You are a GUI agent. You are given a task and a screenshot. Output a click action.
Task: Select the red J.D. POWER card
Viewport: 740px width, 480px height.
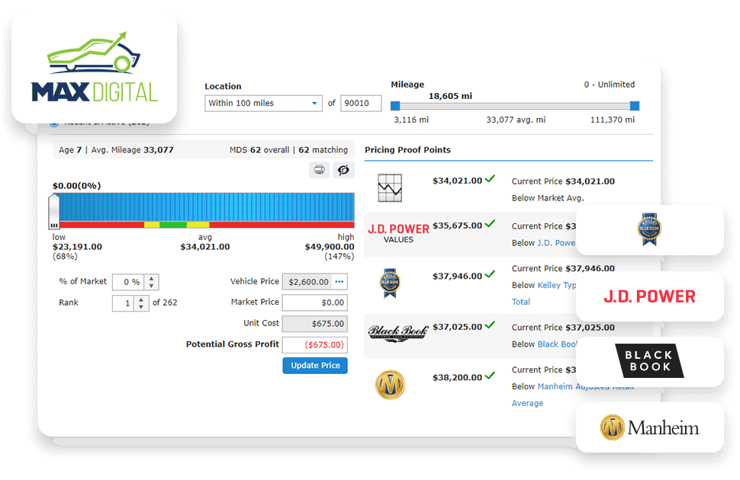(x=649, y=296)
